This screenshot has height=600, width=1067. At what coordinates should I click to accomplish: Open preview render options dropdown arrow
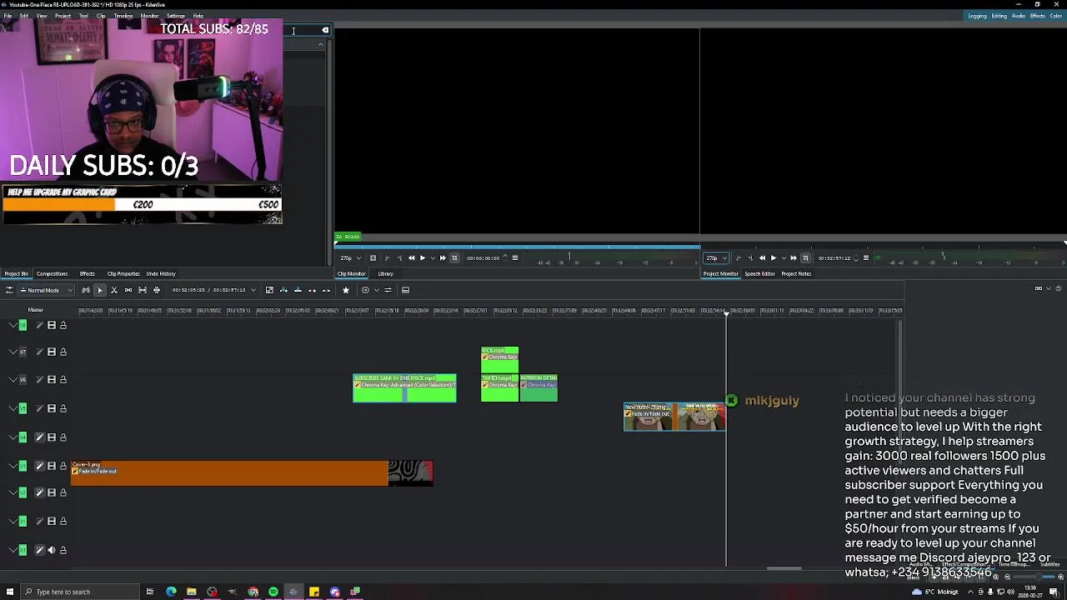coord(376,290)
